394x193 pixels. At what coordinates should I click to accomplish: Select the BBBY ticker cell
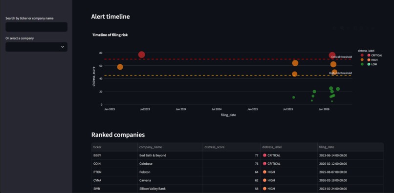pos(114,155)
